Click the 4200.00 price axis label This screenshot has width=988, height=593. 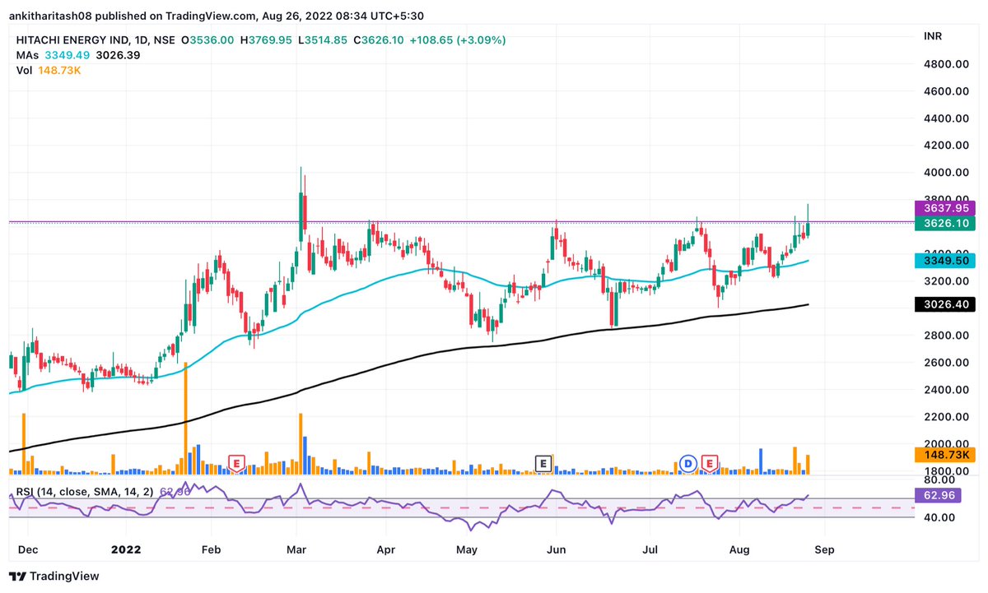click(x=948, y=146)
